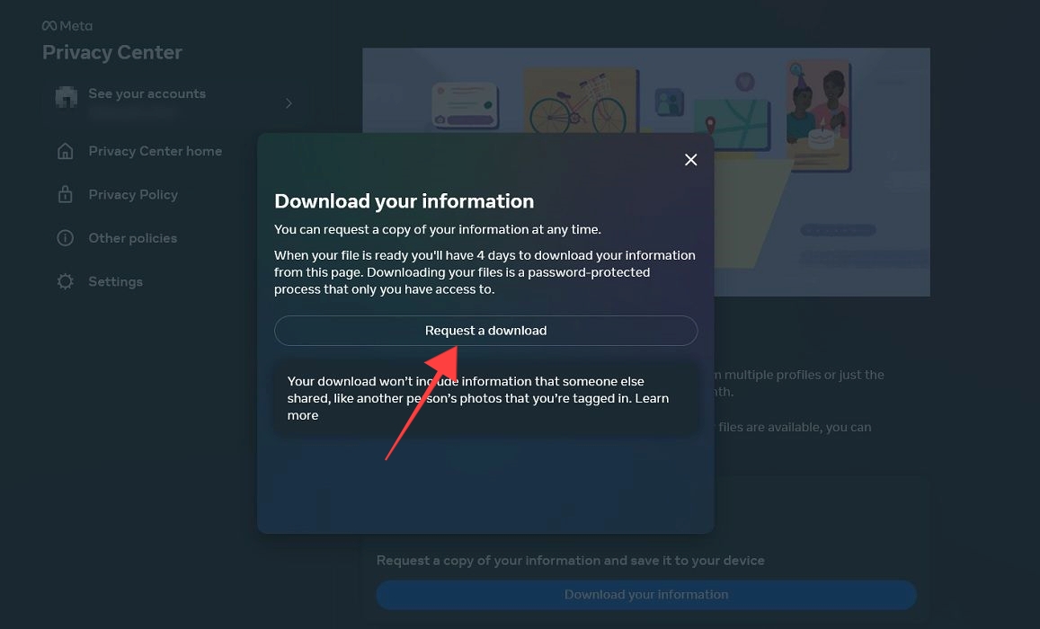Select the gear icon next to Settings
Viewport: 1040px width, 629px height.
pyautogui.click(x=65, y=281)
